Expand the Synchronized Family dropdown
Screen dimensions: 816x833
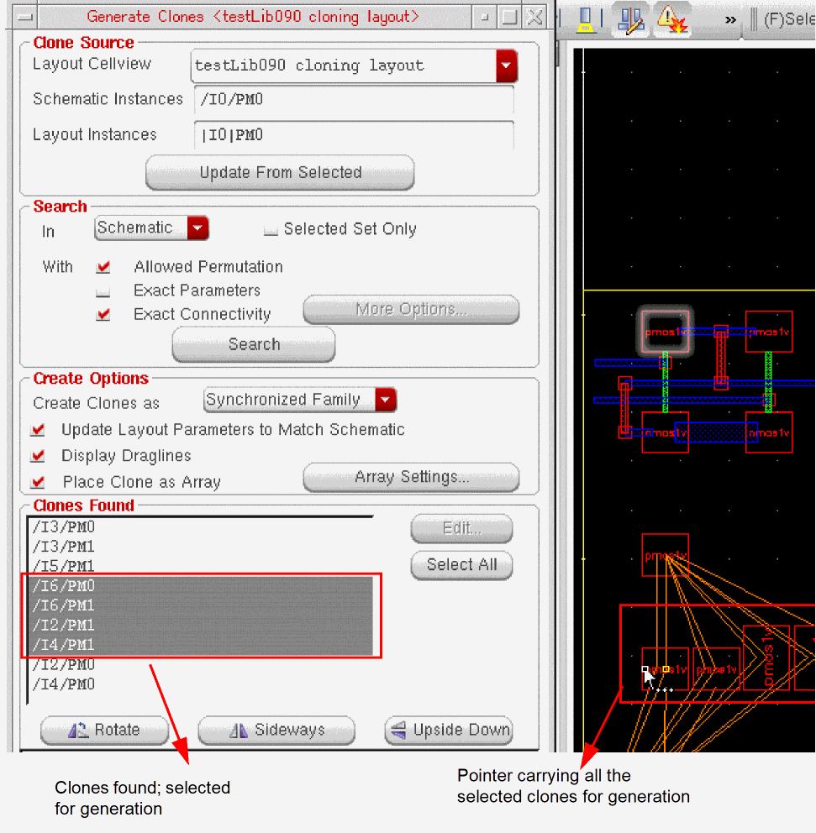[x=386, y=400]
